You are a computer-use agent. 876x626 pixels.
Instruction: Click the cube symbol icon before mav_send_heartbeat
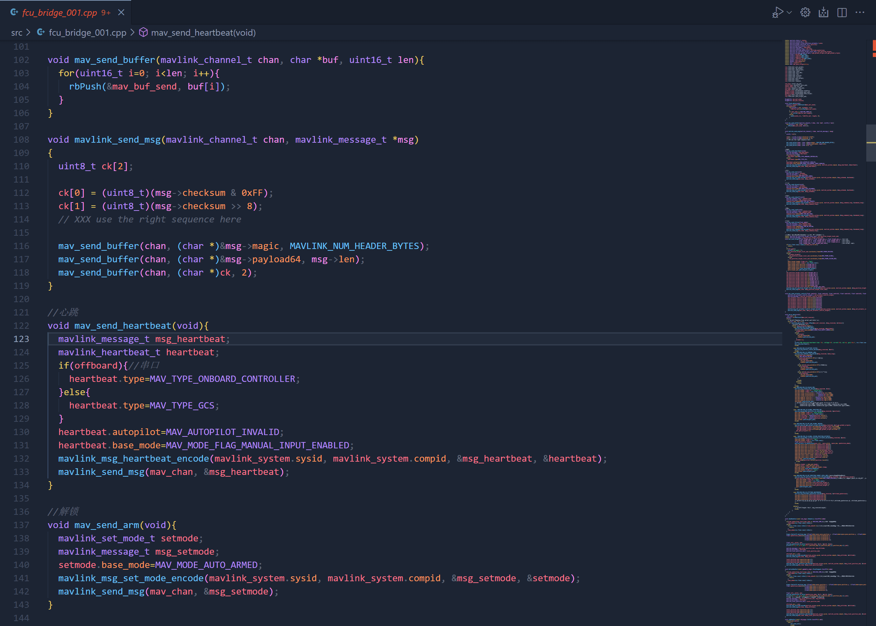pyautogui.click(x=143, y=33)
